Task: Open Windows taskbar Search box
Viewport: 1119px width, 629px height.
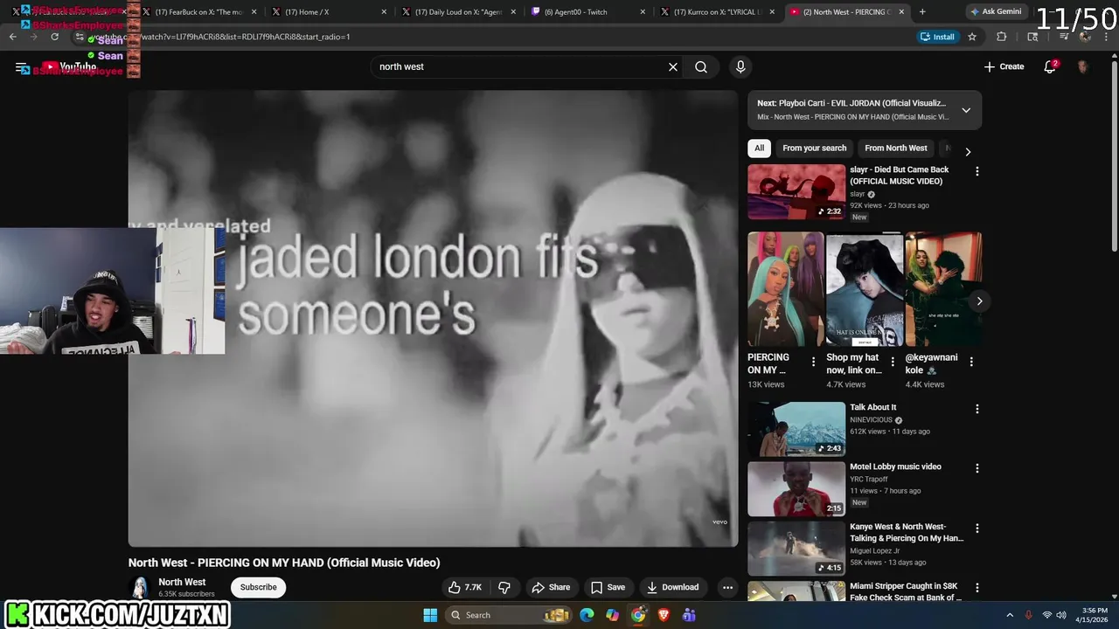Action: point(510,615)
